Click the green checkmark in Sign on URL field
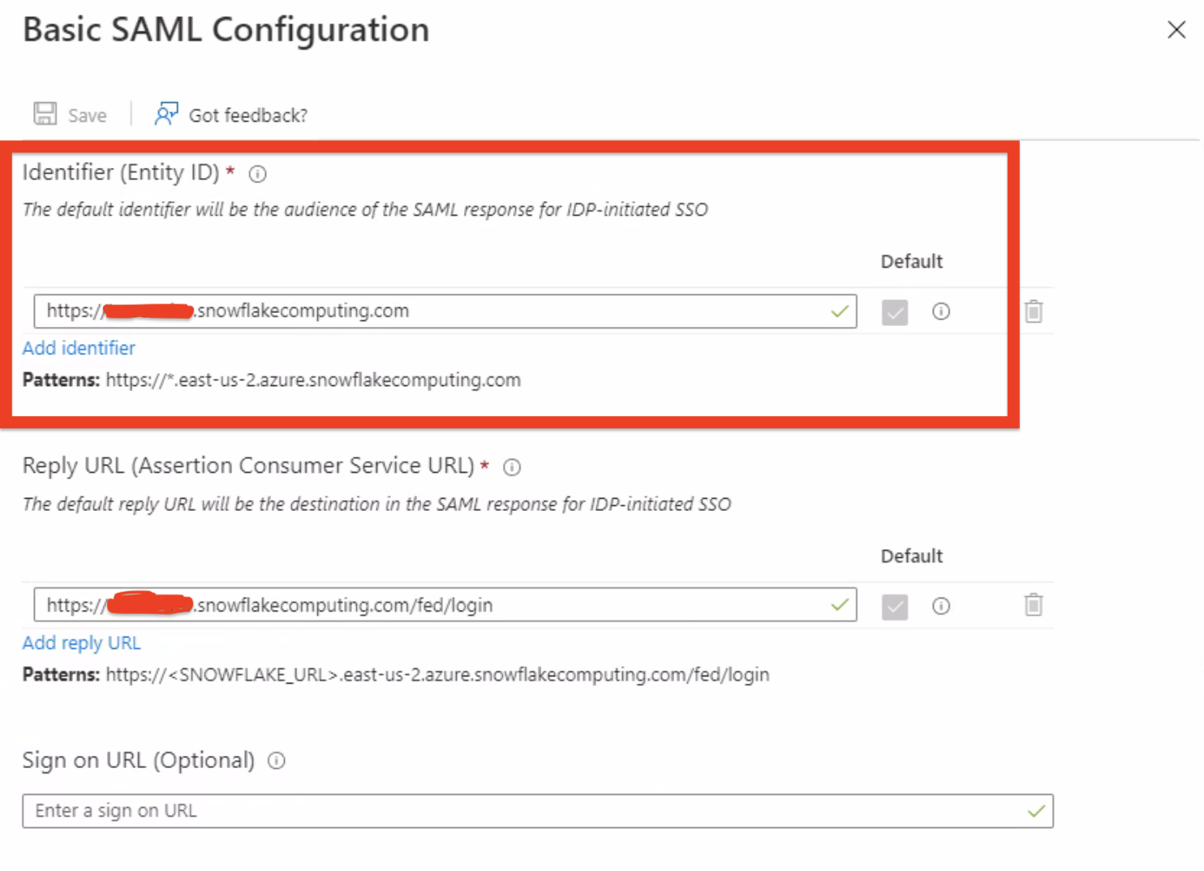This screenshot has width=1204, height=871. tap(1036, 811)
